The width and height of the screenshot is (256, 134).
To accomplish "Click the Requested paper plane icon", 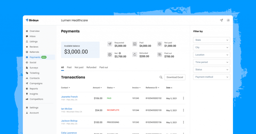I will [110, 44].
